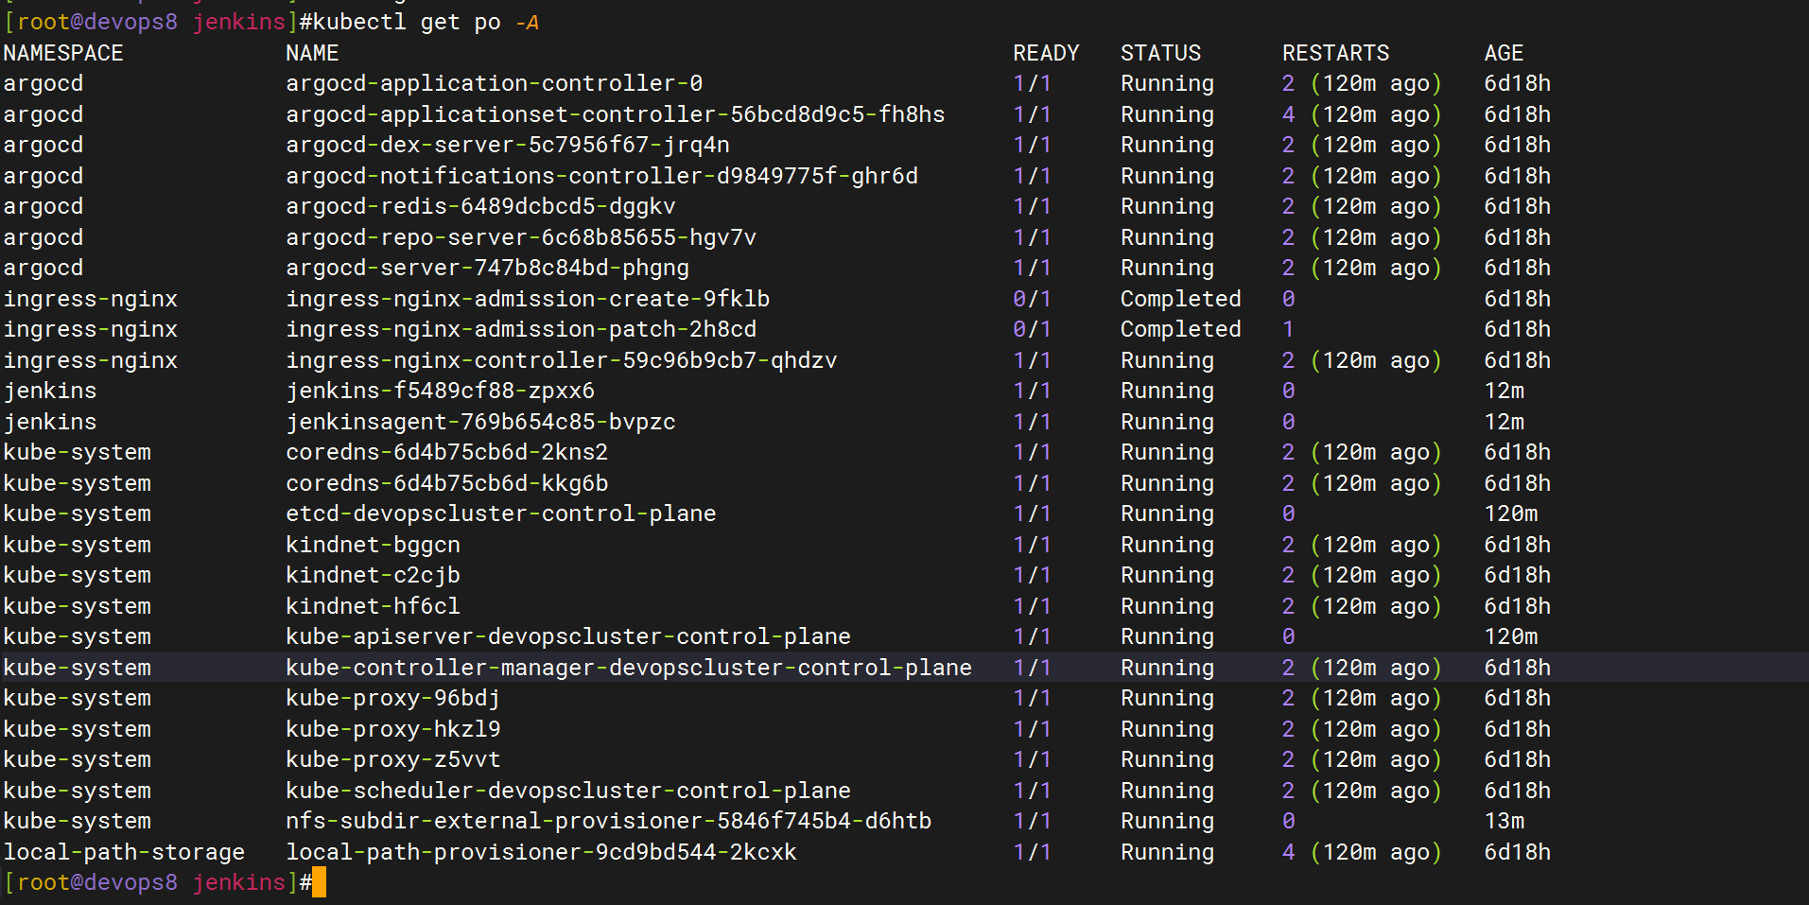Viewport: 1809px width, 905px height.
Task: Click kindnet-c2cjb pod name
Action: point(373,575)
